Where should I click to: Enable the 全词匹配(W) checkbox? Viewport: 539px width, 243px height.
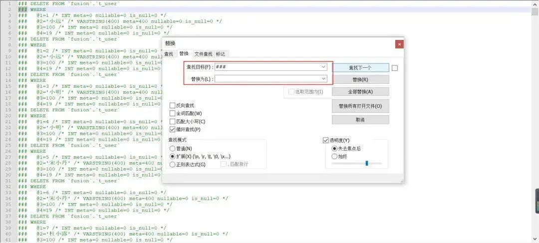[173, 113]
